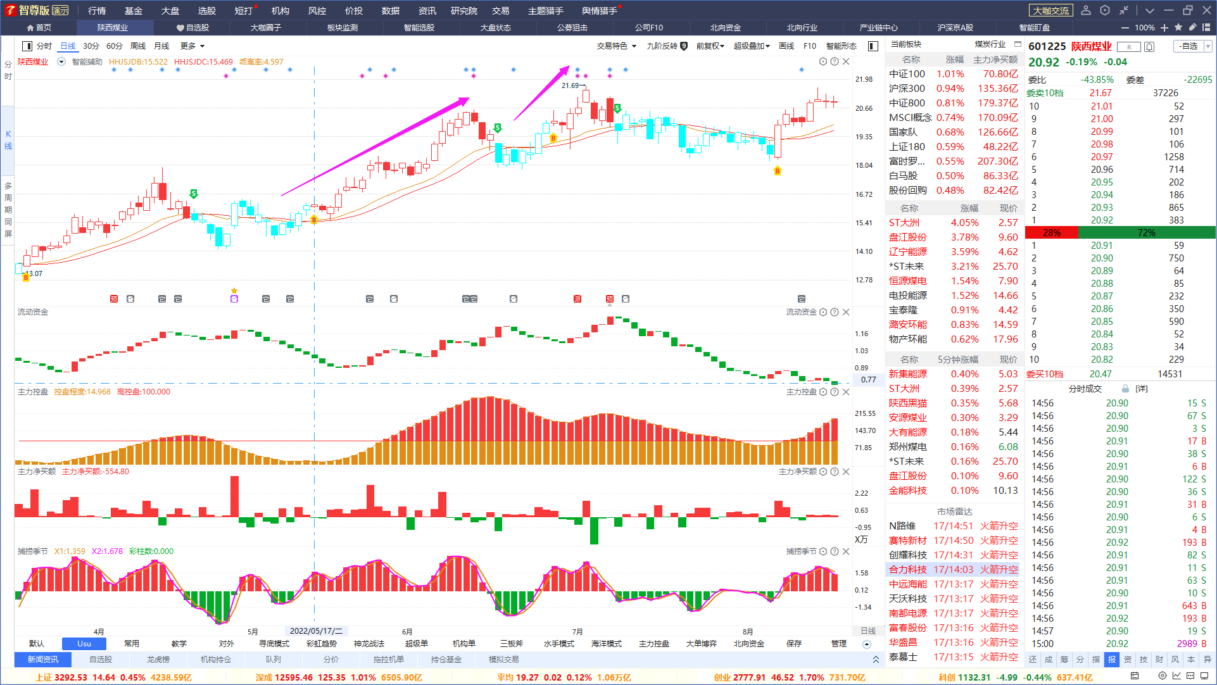Expand the title bar chevron-down menu

point(1149,10)
